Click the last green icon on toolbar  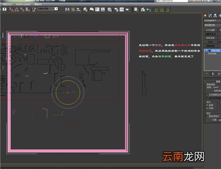167,10
